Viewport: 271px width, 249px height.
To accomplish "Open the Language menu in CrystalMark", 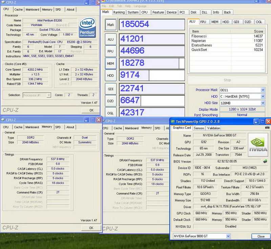I will (140, 6).
